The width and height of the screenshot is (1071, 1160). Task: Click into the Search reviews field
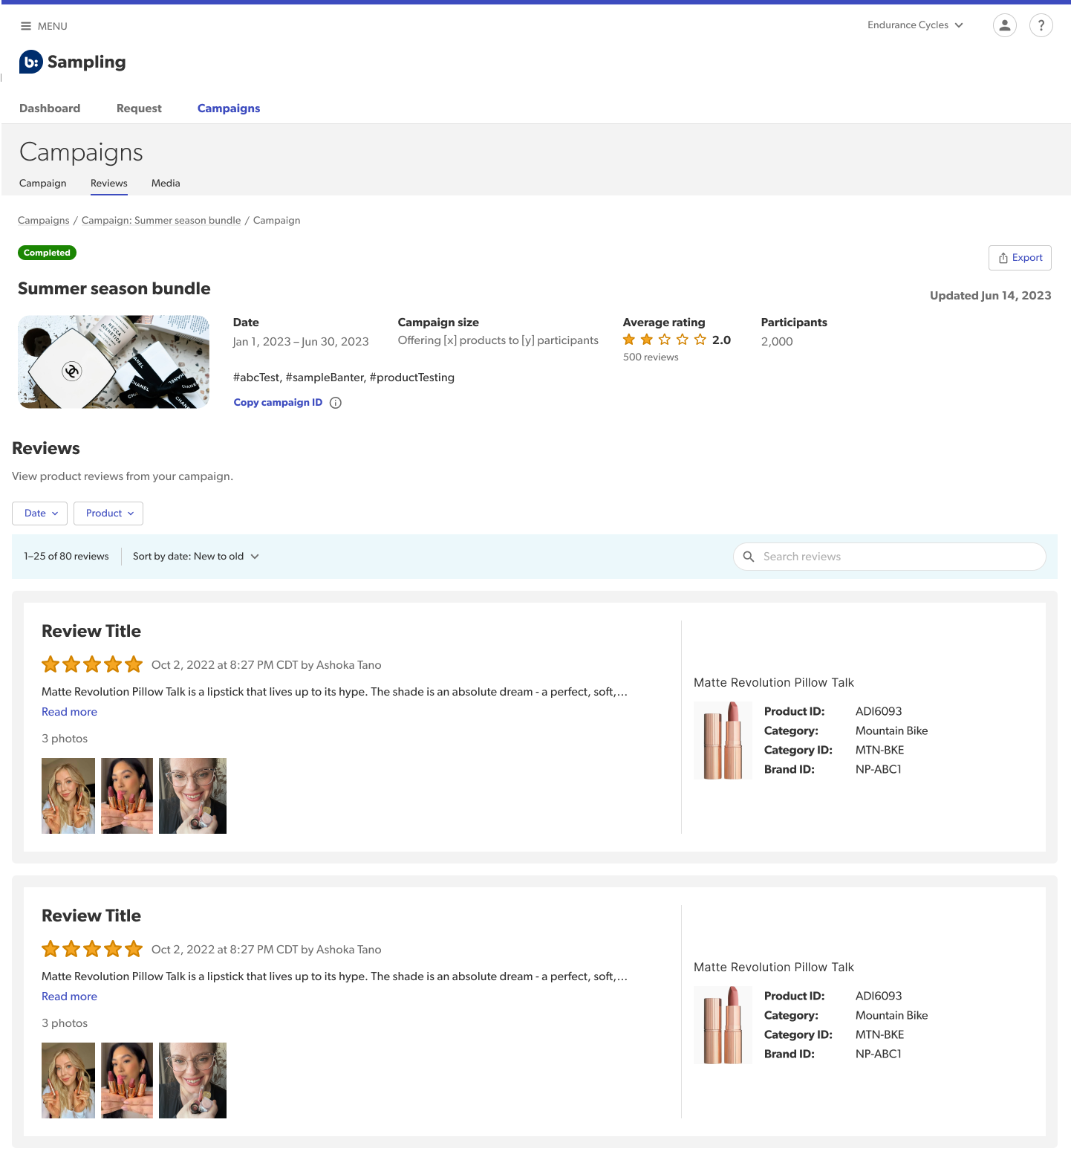click(x=890, y=557)
